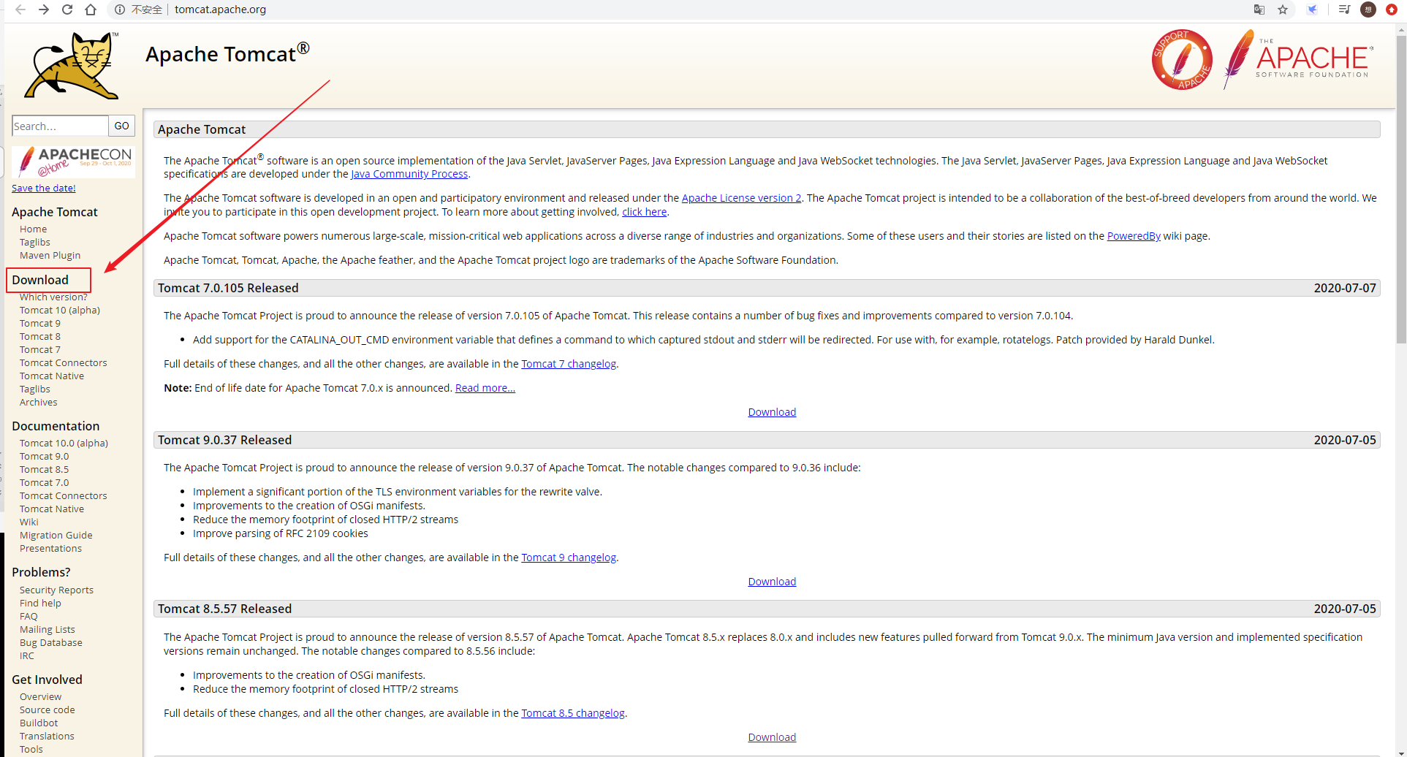The image size is (1407, 757).
Task: Open the Tomcat 9 changelog link
Action: (x=569, y=558)
